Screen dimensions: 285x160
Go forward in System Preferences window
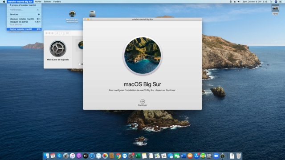tap(61, 33)
